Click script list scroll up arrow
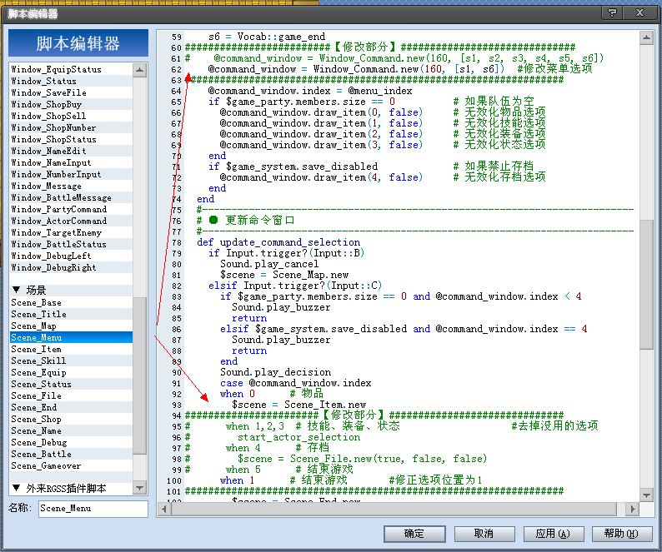 (x=140, y=70)
